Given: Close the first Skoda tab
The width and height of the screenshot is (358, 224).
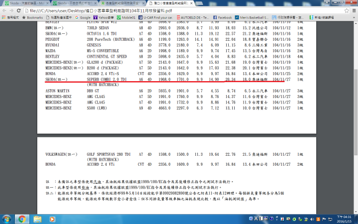Looking at the screenshot, I should 48,3.
